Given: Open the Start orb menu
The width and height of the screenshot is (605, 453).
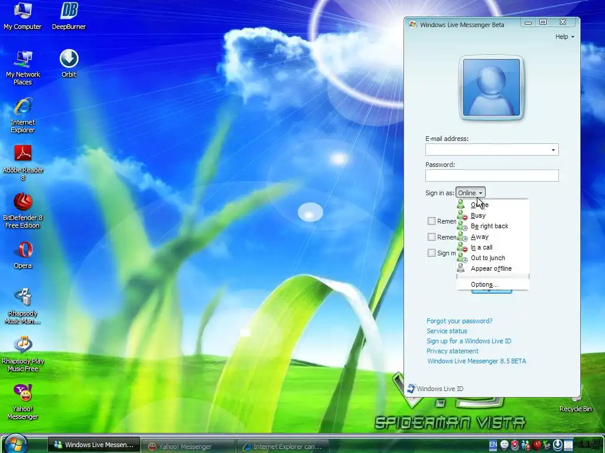Looking at the screenshot, I should pos(16,444).
